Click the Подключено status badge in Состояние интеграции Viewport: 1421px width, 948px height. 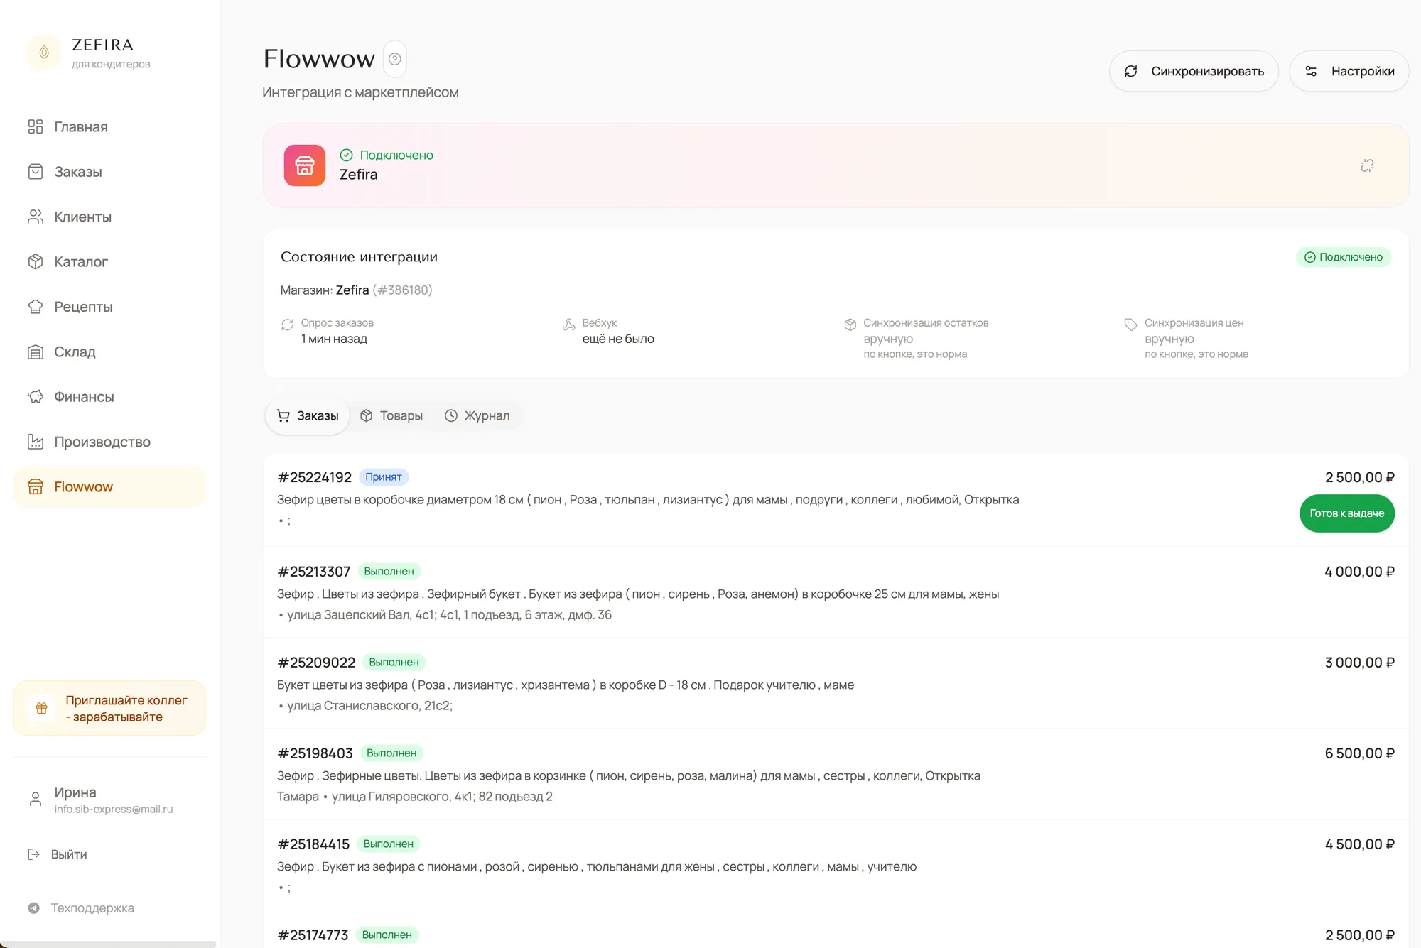(1343, 257)
